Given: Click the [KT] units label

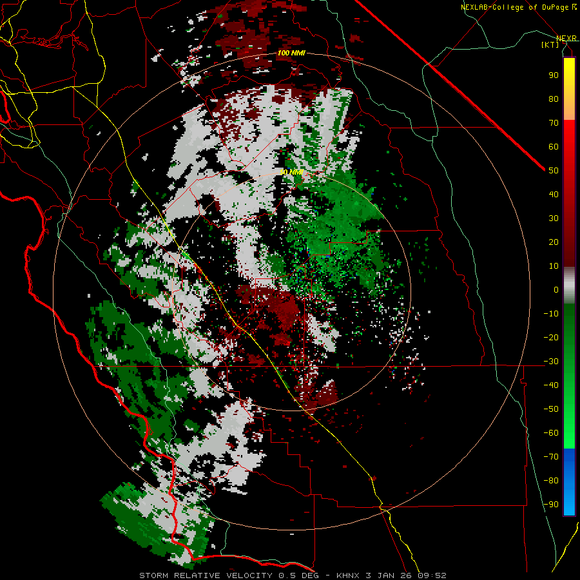Looking at the screenshot, I should point(550,44).
